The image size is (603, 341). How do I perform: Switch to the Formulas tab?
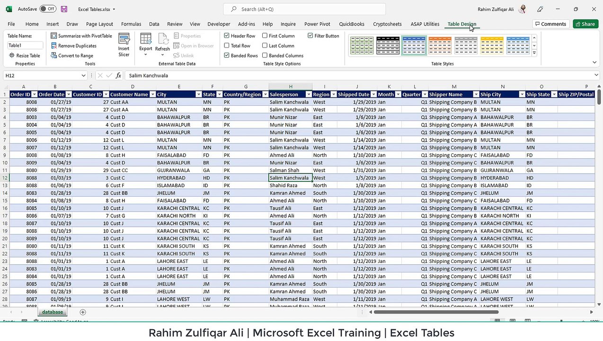click(x=131, y=24)
